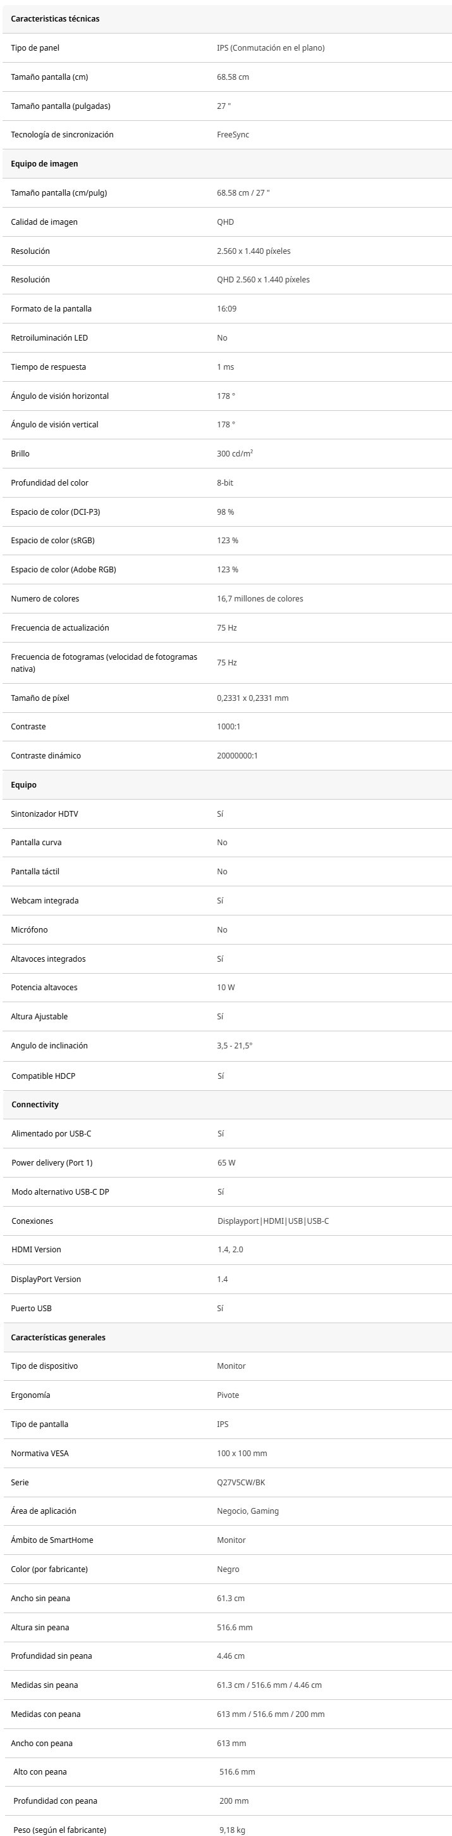Viewport: 452px width, 1836px height.
Task: Click the '300 cd/m²' brightness value
Action: (x=234, y=454)
